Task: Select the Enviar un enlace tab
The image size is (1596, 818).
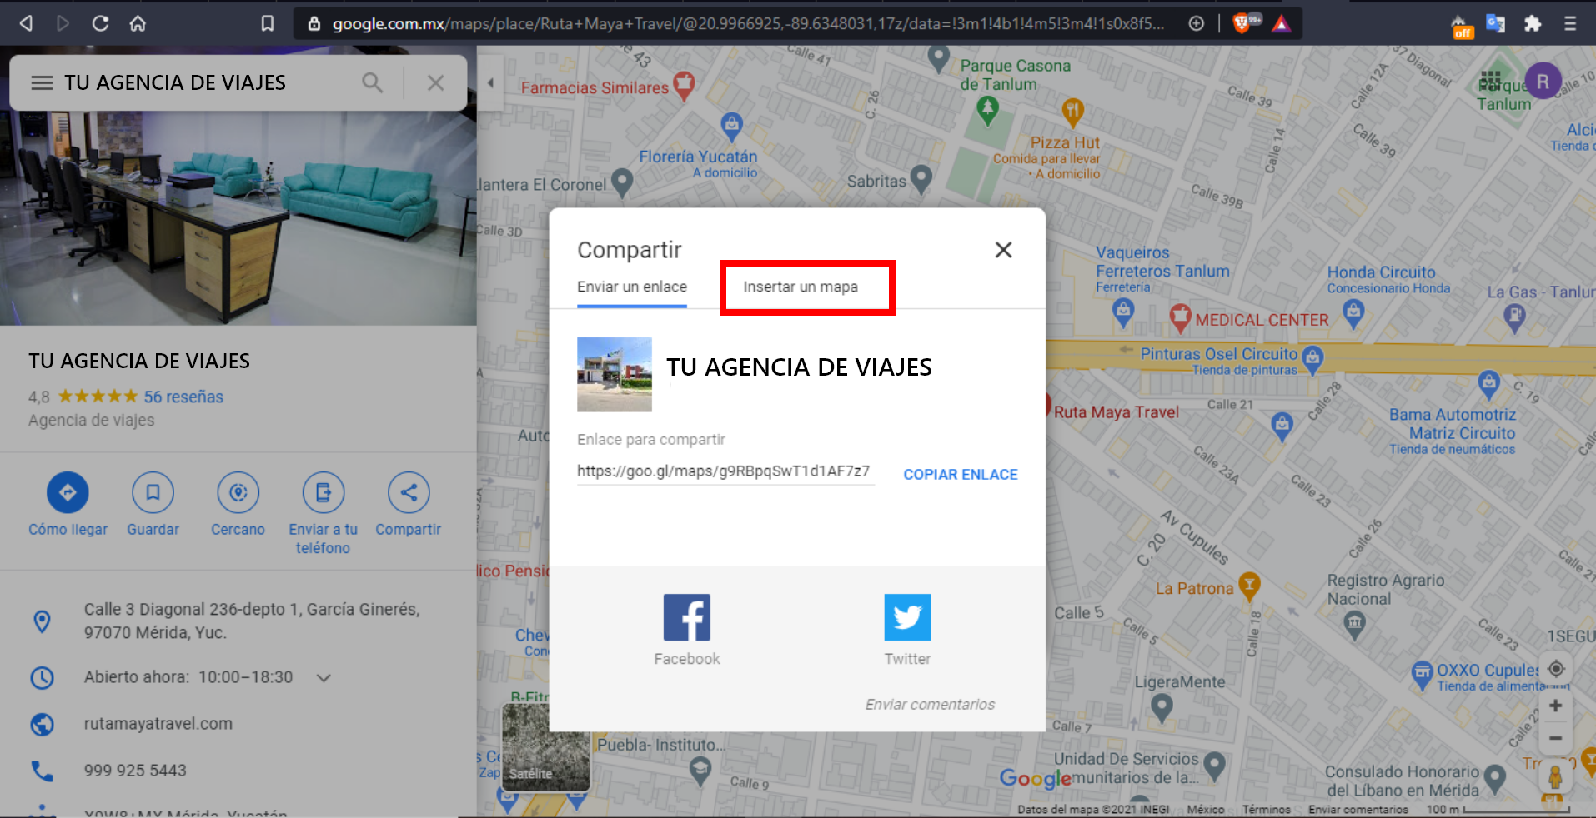Action: (x=632, y=287)
